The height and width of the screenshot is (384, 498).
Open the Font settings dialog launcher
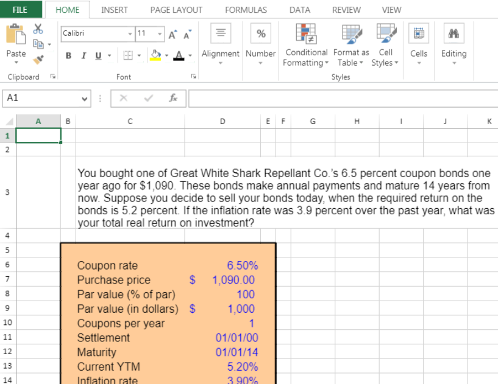click(193, 77)
